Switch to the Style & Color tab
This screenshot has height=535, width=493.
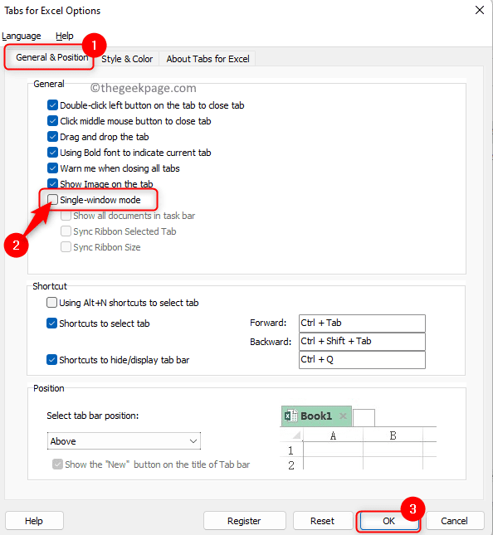point(127,59)
